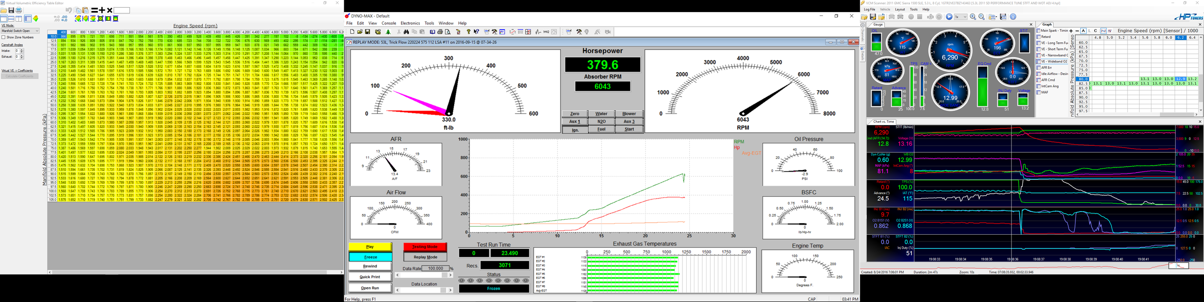Screen dimensions: 1204x302
Task: Click the red Testing Mode button
Action: pyautogui.click(x=425, y=247)
